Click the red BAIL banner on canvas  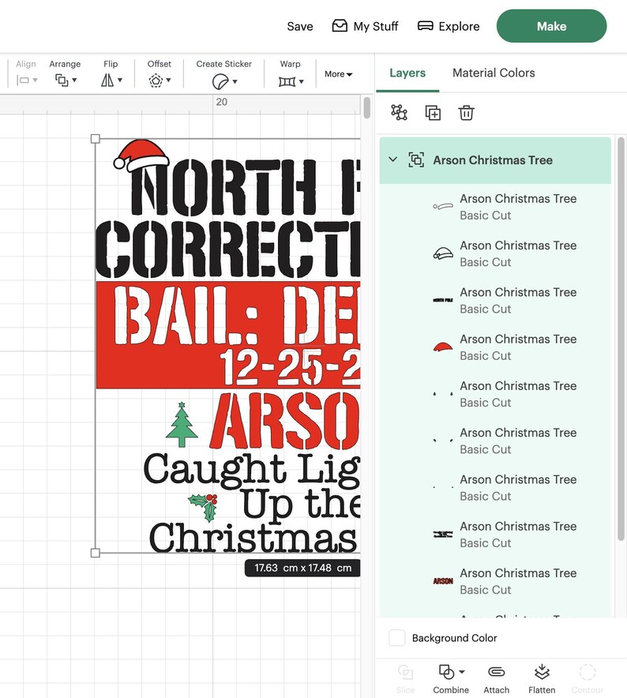tap(228, 335)
